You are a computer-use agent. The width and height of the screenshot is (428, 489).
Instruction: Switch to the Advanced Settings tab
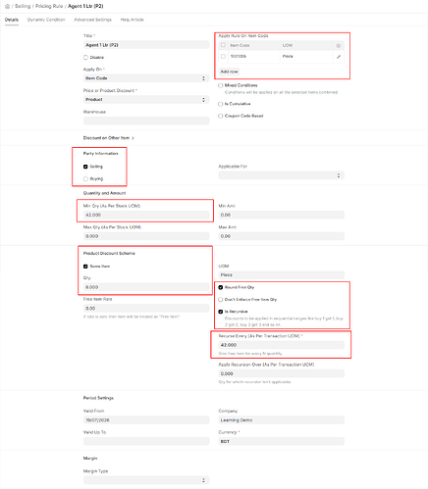tap(92, 20)
